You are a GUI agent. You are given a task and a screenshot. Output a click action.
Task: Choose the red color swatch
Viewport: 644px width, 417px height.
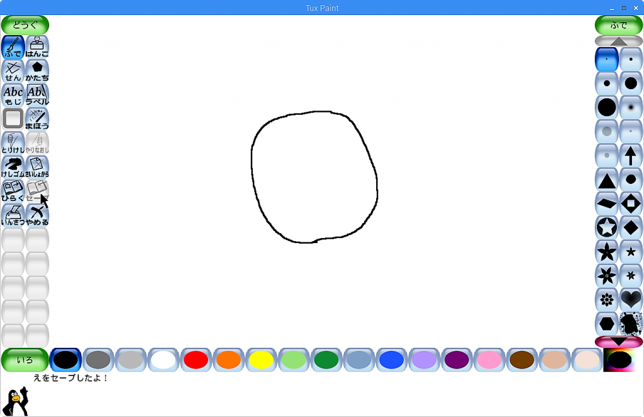coord(196,360)
